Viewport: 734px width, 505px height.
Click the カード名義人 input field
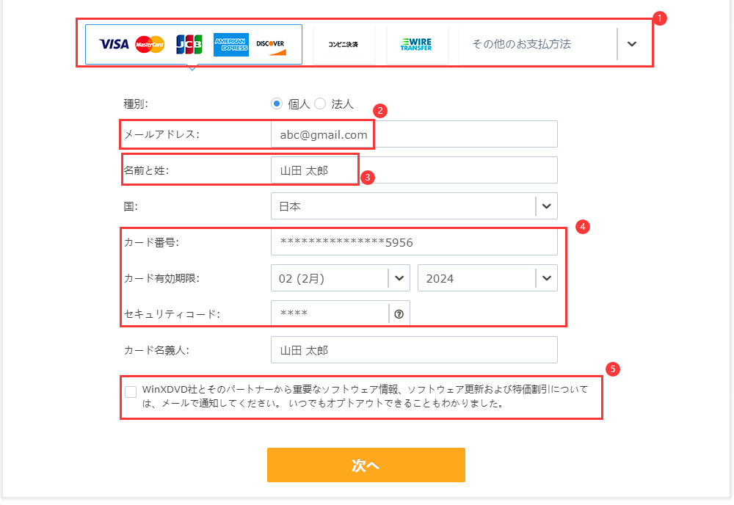414,350
